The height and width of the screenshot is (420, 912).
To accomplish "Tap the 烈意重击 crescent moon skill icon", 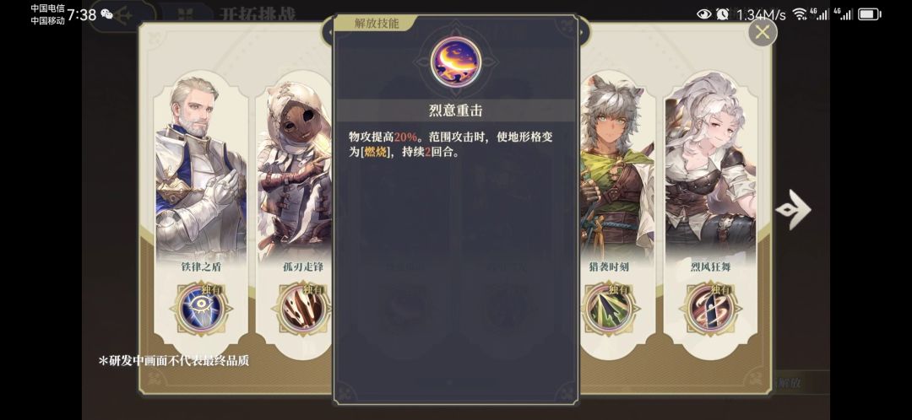I will 455,62.
